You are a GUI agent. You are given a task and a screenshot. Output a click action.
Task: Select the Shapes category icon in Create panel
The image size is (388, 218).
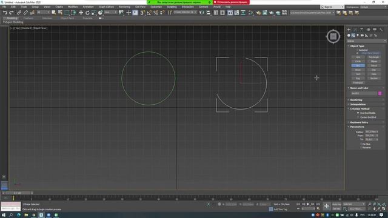tap(353, 36)
